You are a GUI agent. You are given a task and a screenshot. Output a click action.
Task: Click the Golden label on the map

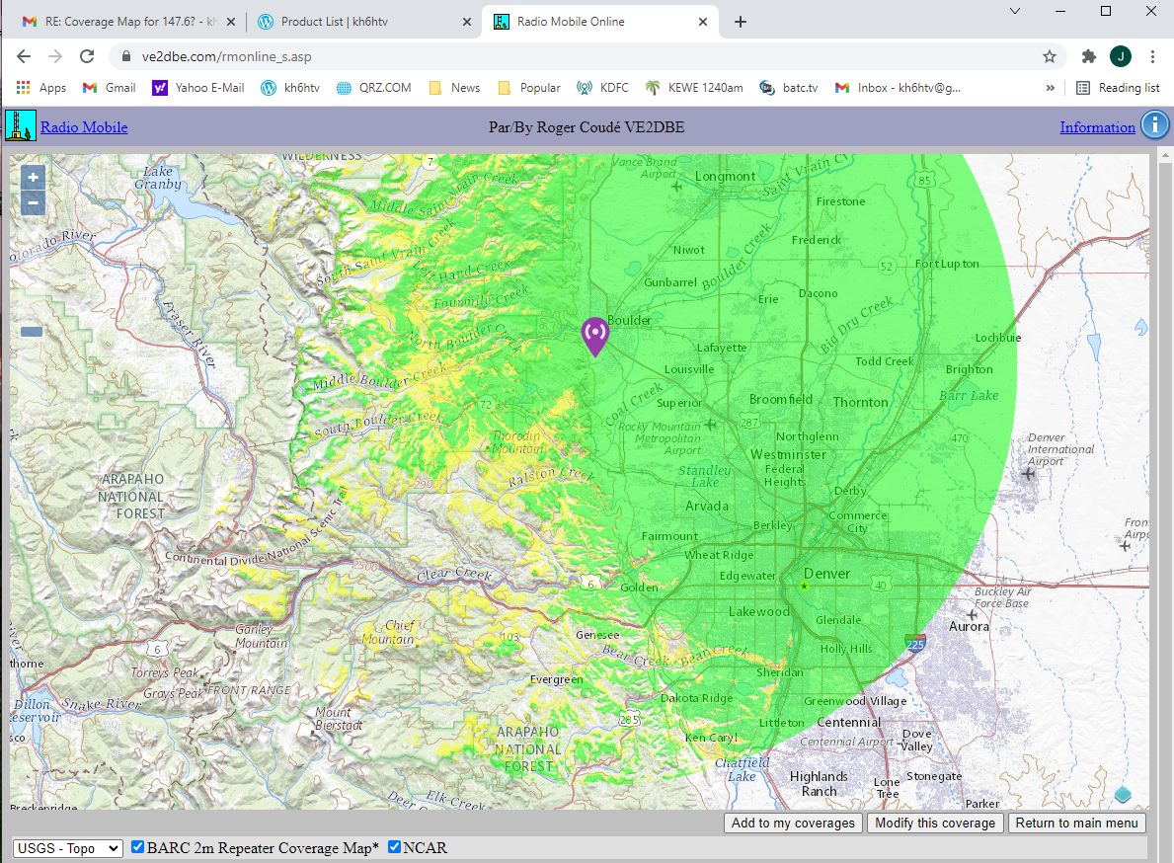(639, 588)
